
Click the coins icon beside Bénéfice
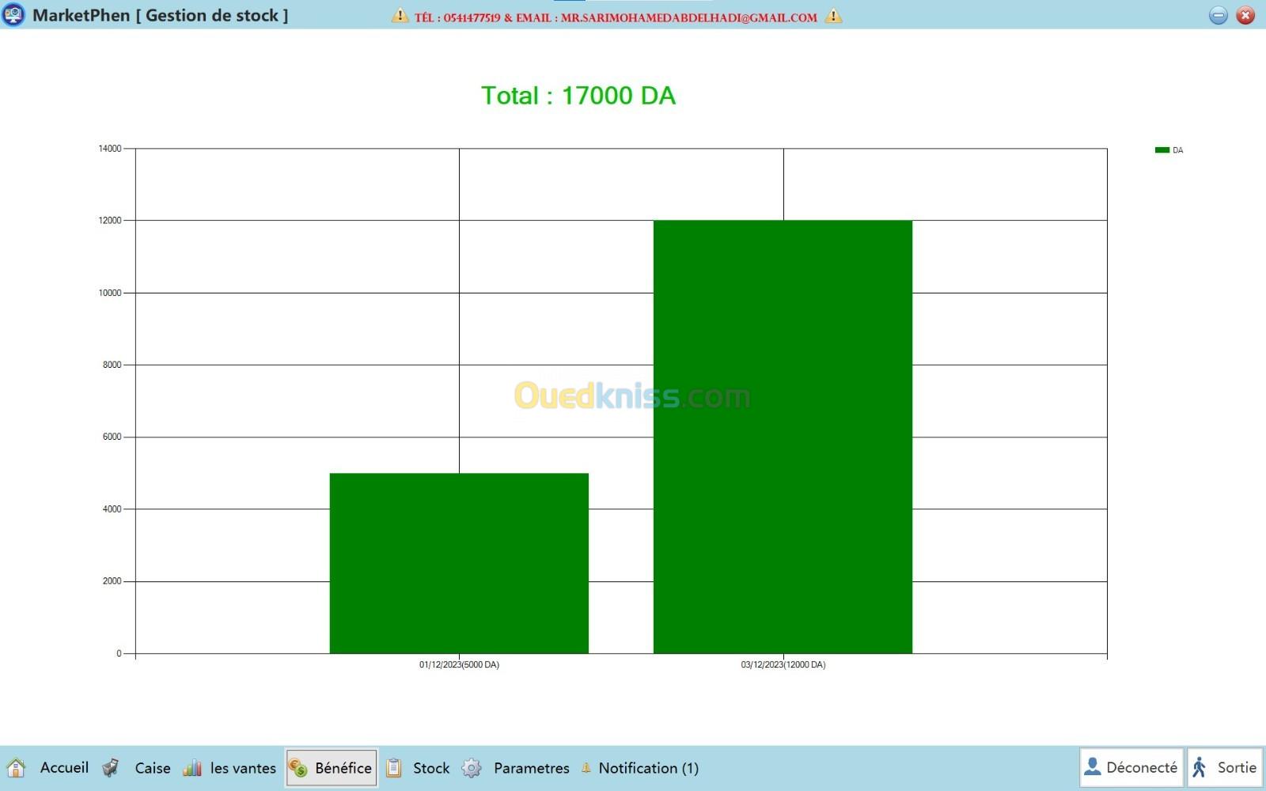298,768
